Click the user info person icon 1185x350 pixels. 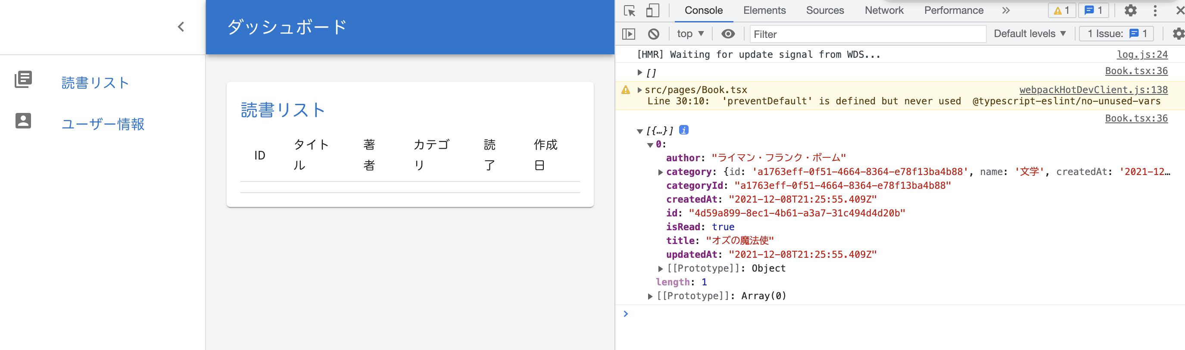click(23, 121)
